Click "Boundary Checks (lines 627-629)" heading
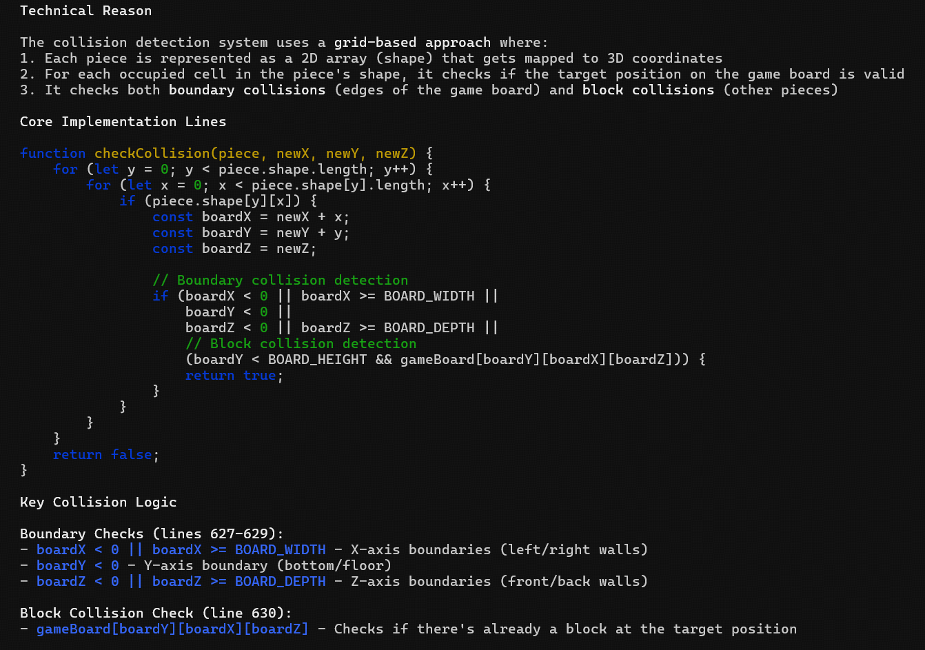Viewport: 925px width, 650px height. pos(152,534)
